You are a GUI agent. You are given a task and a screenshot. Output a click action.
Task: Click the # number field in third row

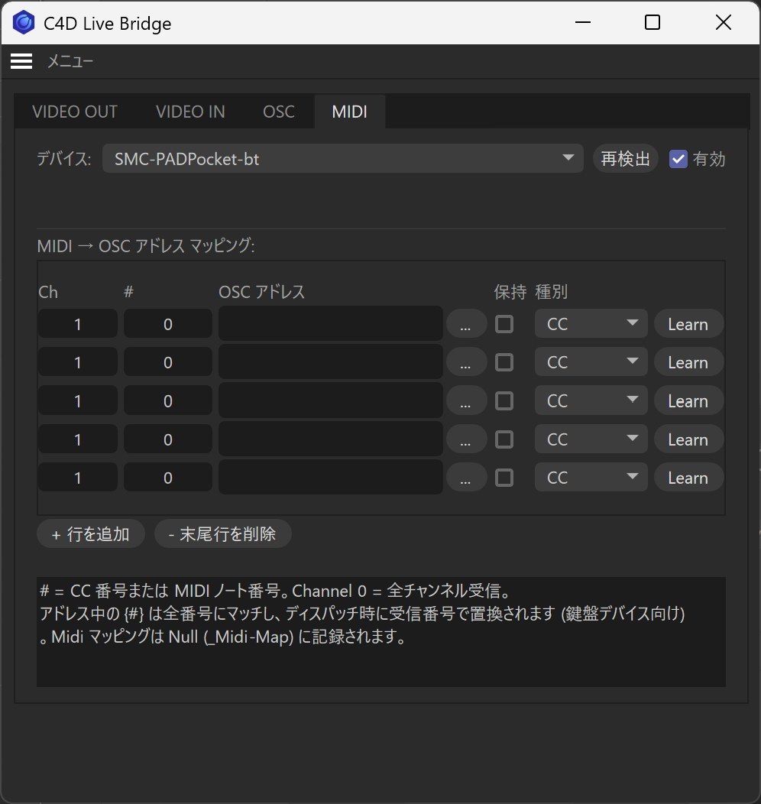tap(168, 401)
